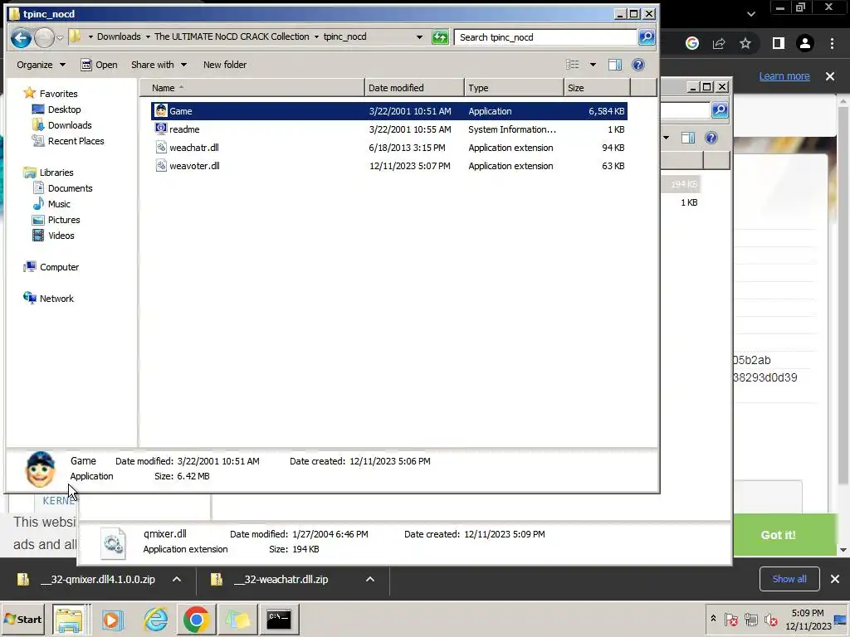The height and width of the screenshot is (637, 850).
Task: Open downloaded __32-qmixer.dll4.1.0.0.zip
Action: (x=88, y=579)
